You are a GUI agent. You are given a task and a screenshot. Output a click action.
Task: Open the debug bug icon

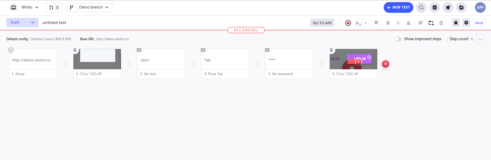pyautogui.click(x=456, y=23)
